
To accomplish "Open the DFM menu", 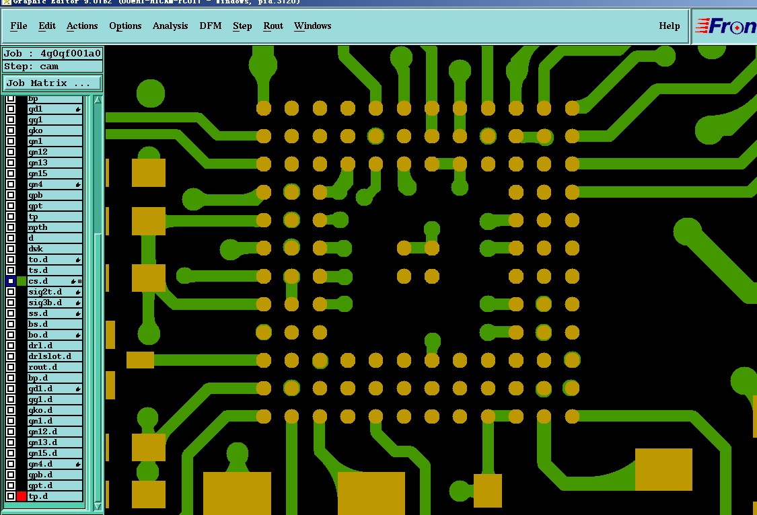I will click(211, 26).
